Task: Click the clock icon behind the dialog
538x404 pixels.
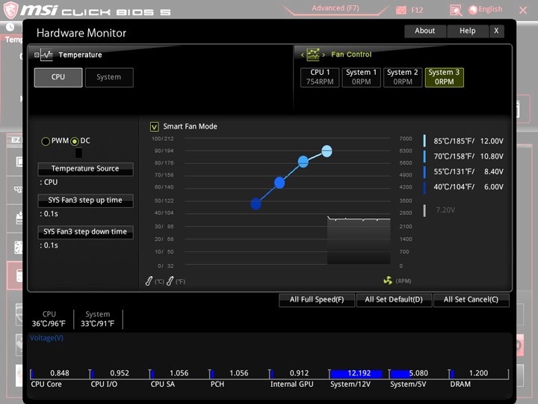Action: [x=10, y=27]
